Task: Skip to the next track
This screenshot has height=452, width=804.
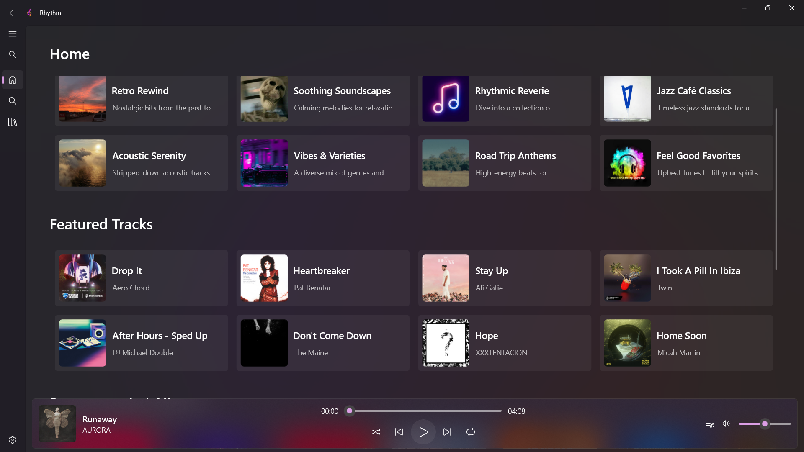Action: (x=447, y=432)
